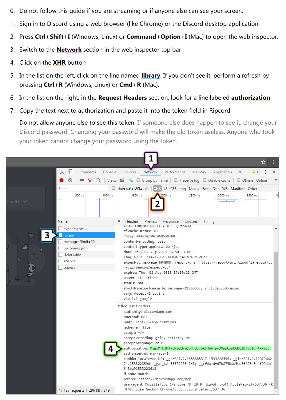Filter requests by WS
Image resolution: width=286 pixels, height=400 pixels.
click(x=225, y=189)
